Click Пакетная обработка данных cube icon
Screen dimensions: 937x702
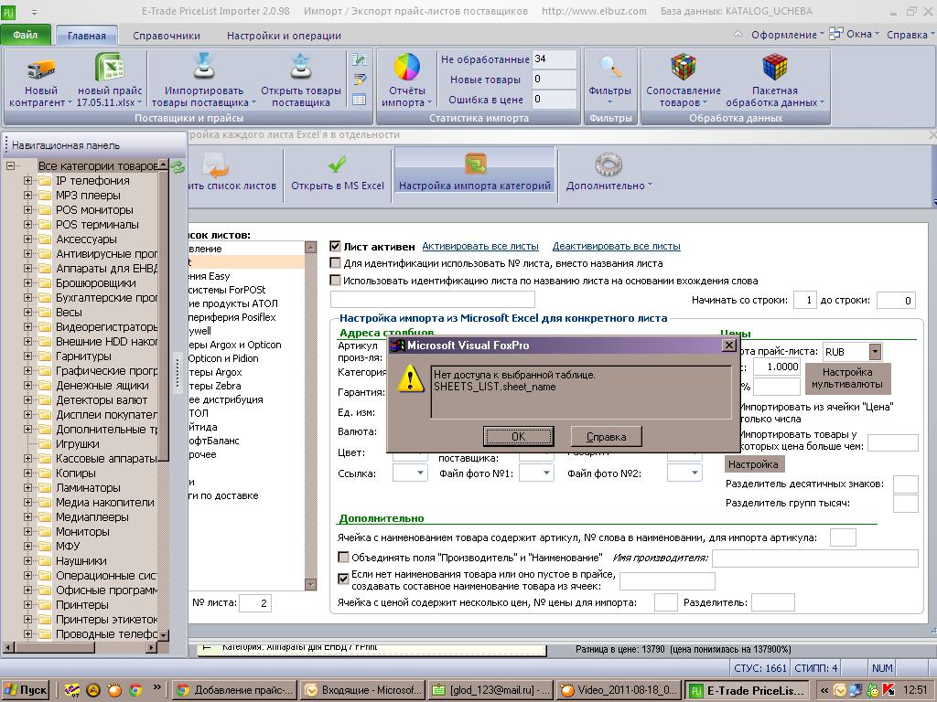774,67
